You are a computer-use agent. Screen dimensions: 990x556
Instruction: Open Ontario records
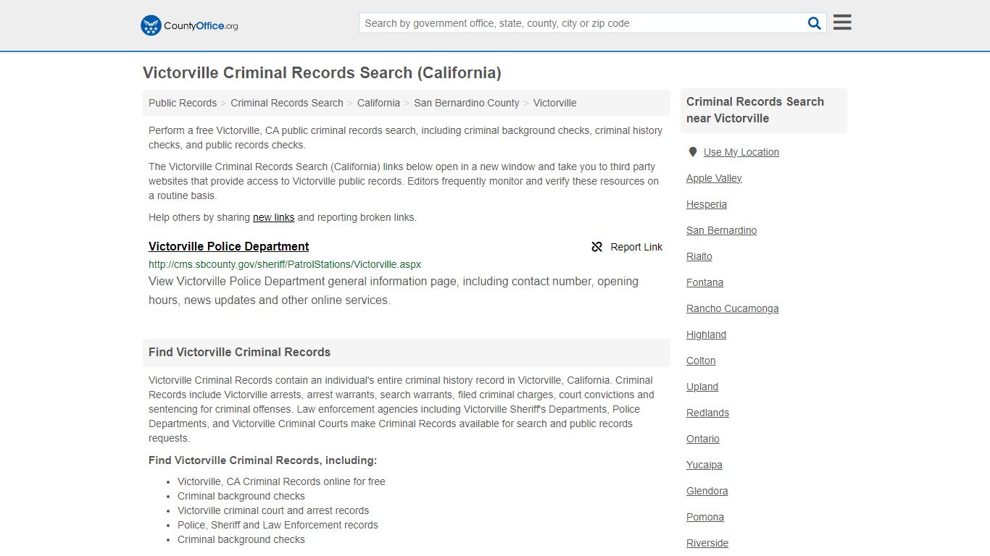[x=703, y=439]
